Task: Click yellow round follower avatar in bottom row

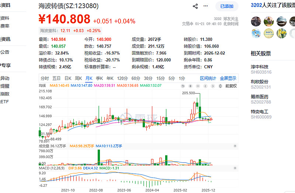Action: pos(269,34)
